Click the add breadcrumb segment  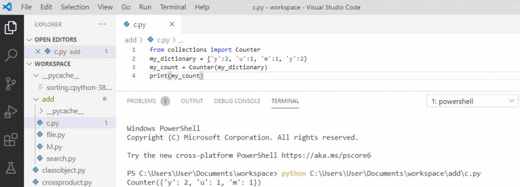click(131, 40)
